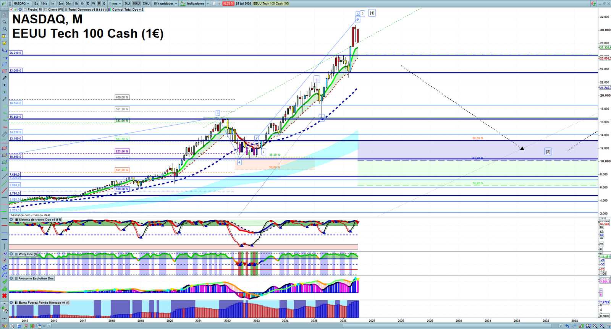
Task: Select the magnifier zoom tool
Action: pyautogui.click(x=5, y=22)
